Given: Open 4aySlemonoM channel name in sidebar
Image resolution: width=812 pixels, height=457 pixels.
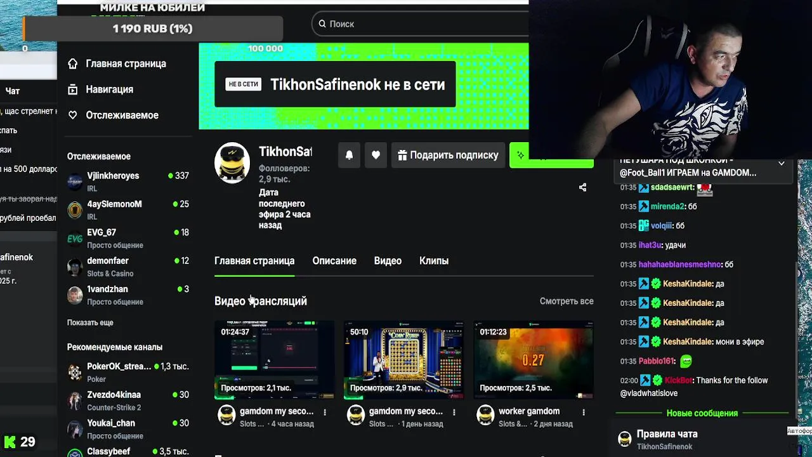Looking at the screenshot, I should (x=114, y=204).
